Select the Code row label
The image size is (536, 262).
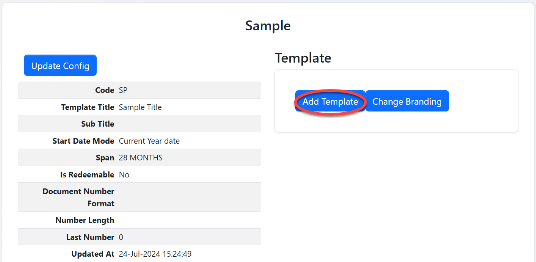105,90
